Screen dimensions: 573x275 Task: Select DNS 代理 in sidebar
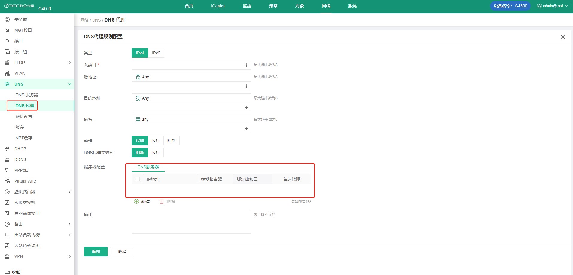pyautogui.click(x=25, y=106)
